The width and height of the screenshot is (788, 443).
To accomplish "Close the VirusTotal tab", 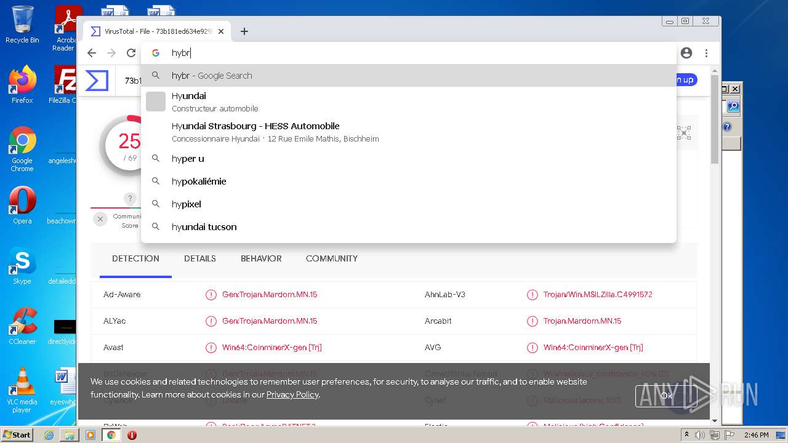I will (x=221, y=31).
